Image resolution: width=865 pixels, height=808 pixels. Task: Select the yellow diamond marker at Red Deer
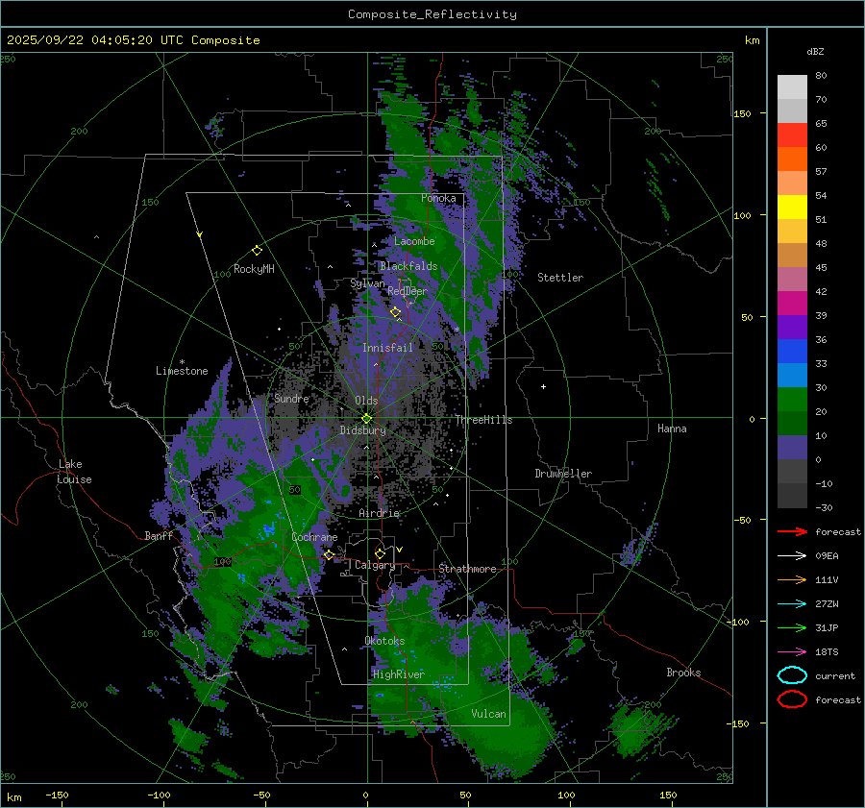click(x=395, y=312)
